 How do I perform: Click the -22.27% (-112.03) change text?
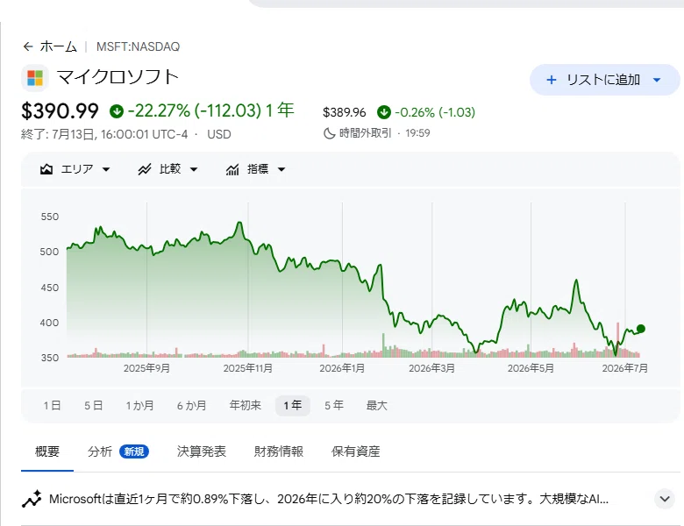[x=194, y=110]
